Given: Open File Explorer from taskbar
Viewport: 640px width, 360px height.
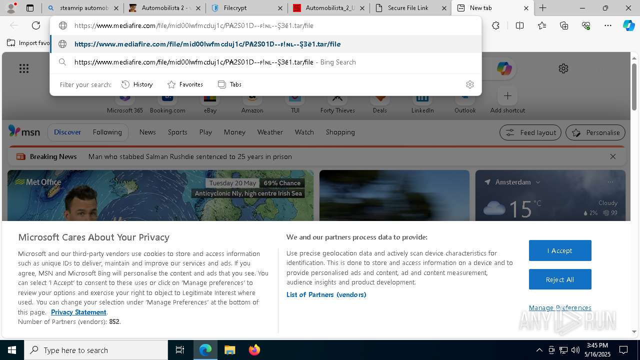Looking at the screenshot, I should (229, 350).
